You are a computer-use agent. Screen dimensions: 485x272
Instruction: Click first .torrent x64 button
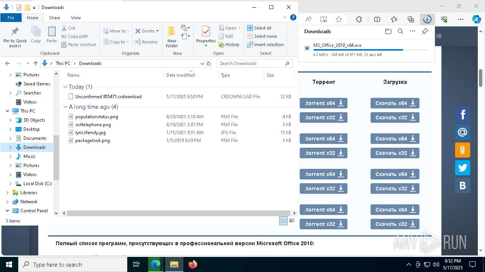click(324, 103)
